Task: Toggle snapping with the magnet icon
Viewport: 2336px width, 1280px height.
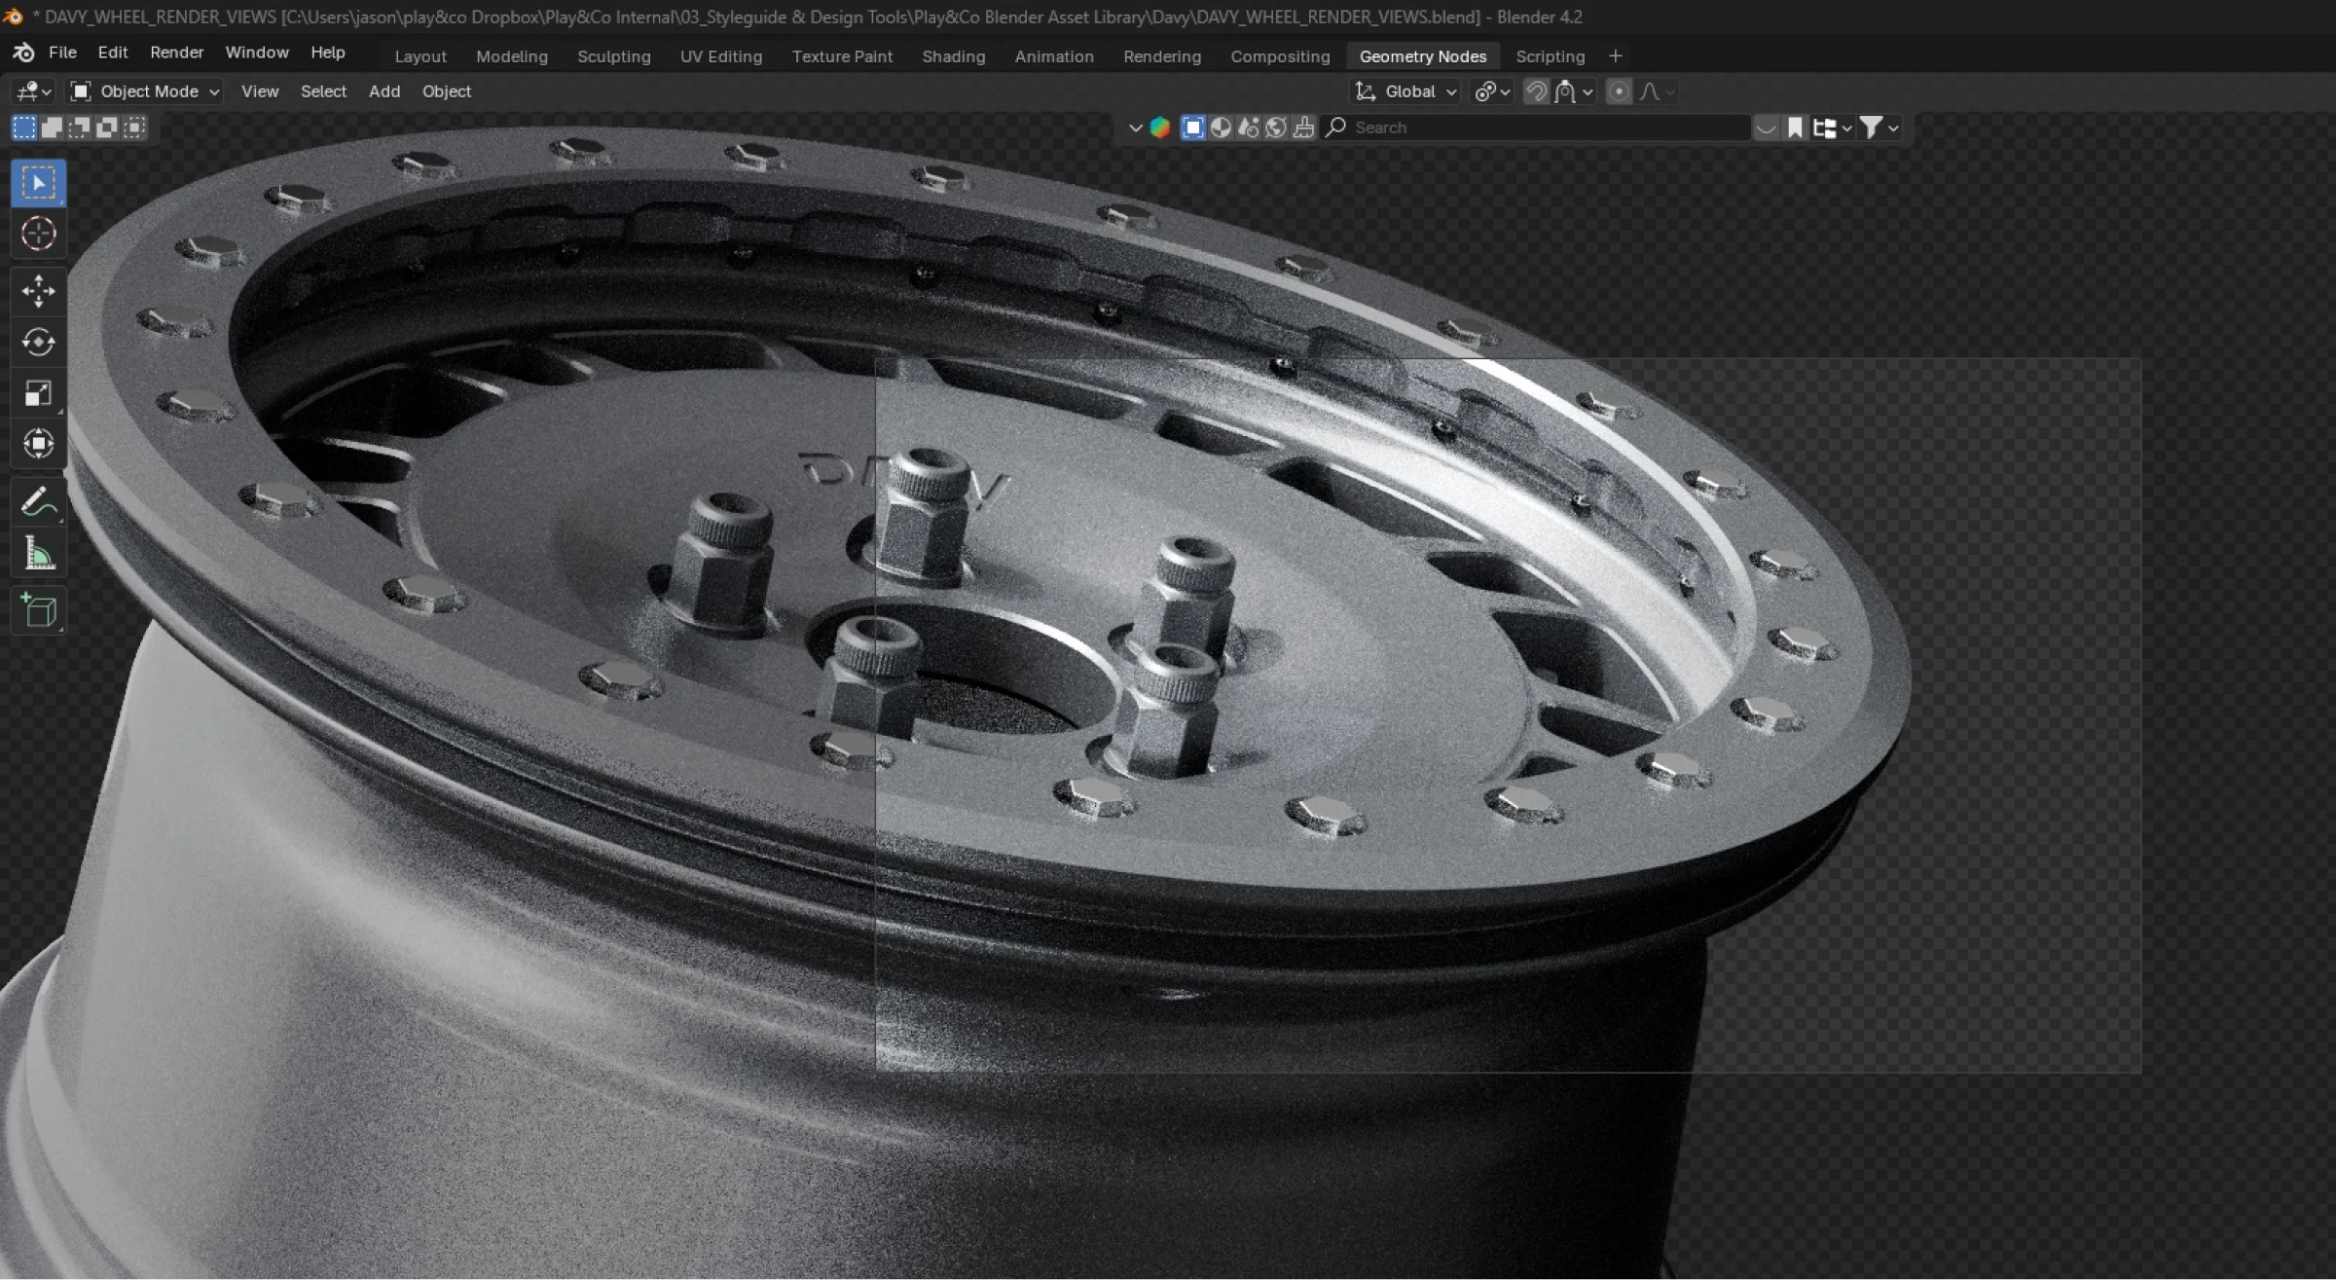Action: click(1536, 91)
